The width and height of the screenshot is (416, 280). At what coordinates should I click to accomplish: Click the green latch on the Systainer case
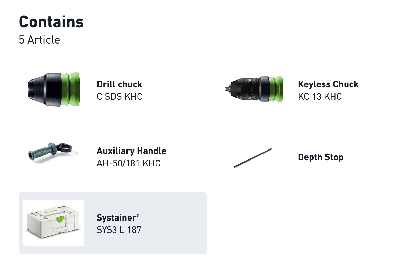pyautogui.click(x=60, y=219)
